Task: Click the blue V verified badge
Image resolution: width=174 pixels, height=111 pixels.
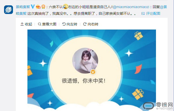Action: tap(33, 7)
